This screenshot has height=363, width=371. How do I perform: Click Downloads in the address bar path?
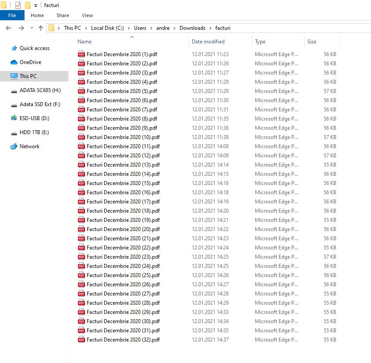click(x=192, y=28)
